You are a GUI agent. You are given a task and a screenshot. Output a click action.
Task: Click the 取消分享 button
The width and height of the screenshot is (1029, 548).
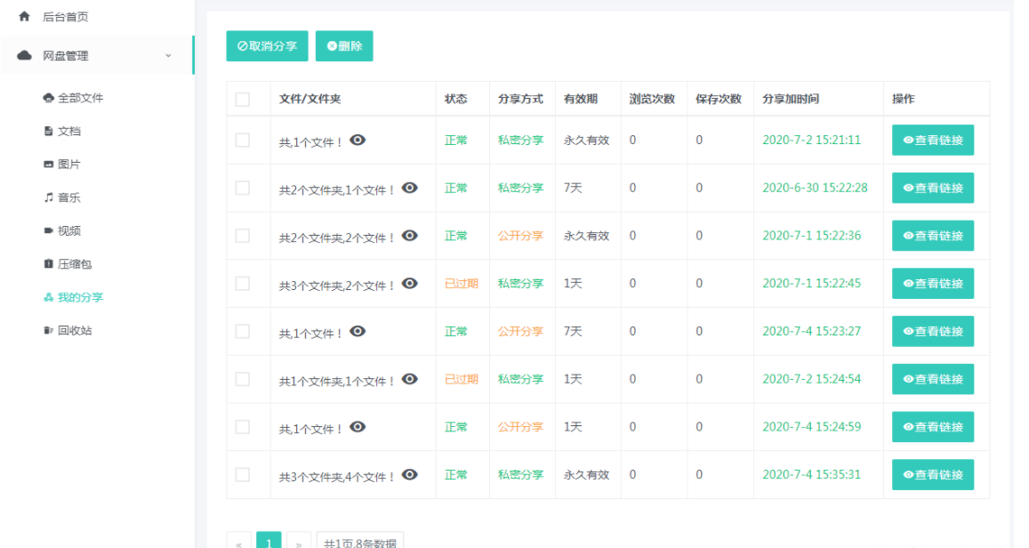point(267,46)
